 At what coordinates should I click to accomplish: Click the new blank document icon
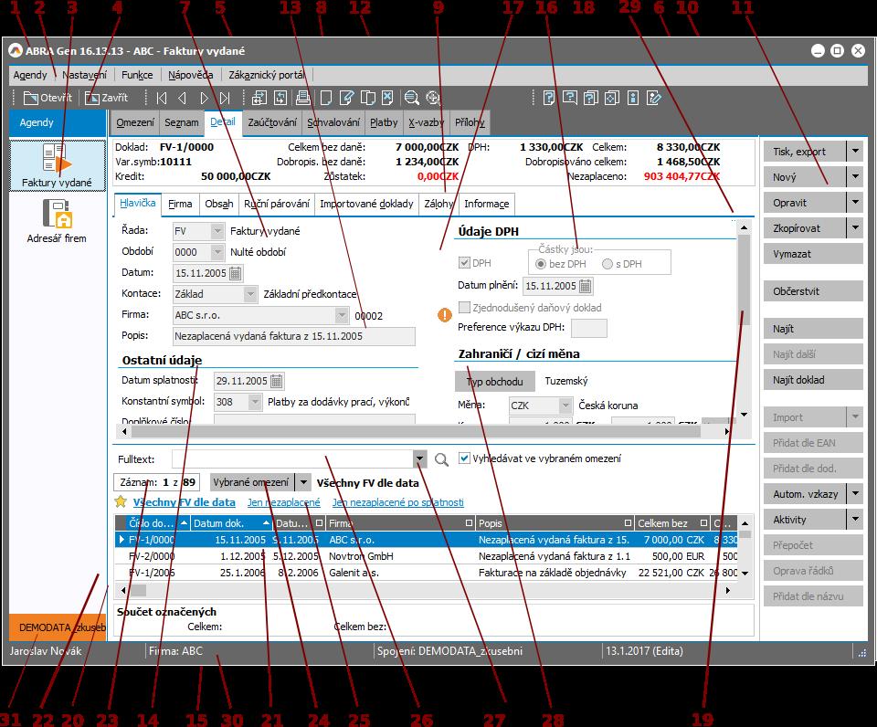click(x=325, y=99)
